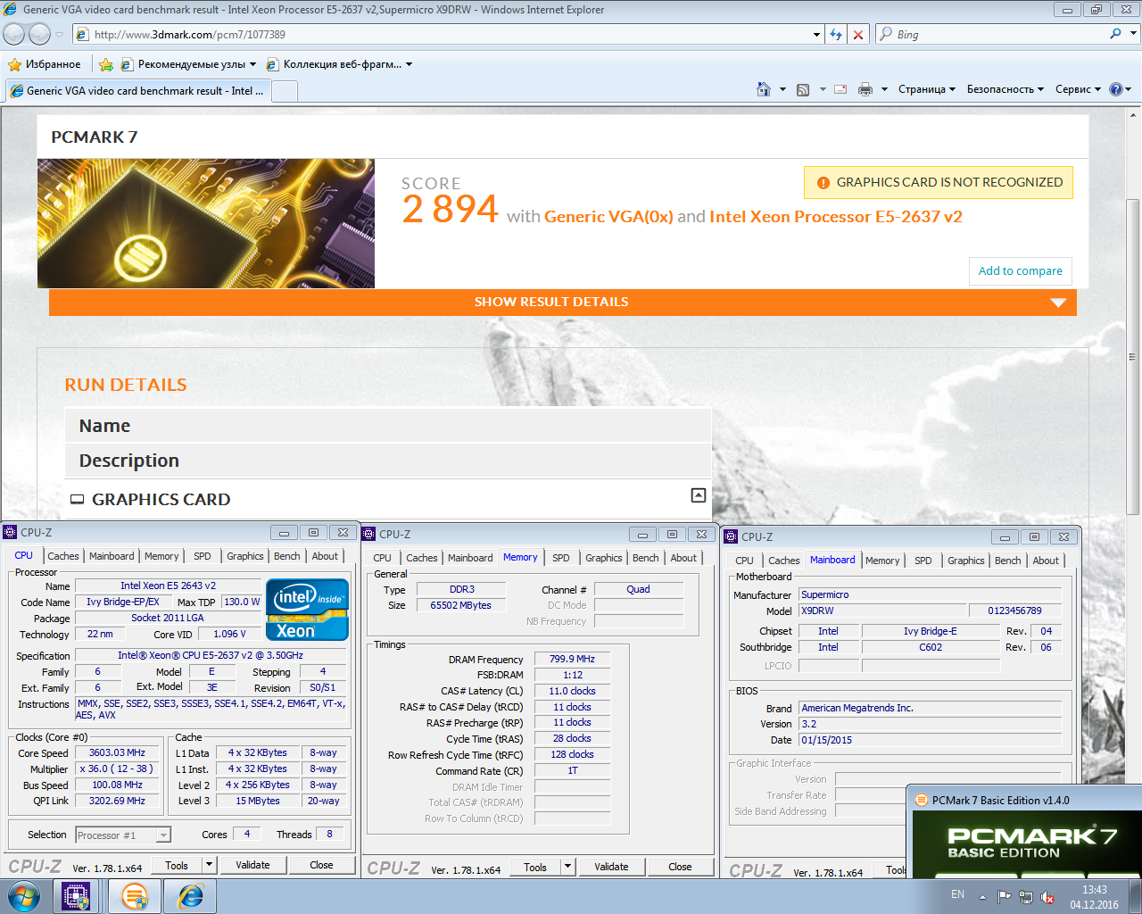Click the EN language indicator in tray
The width and height of the screenshot is (1142, 914).
click(x=957, y=894)
